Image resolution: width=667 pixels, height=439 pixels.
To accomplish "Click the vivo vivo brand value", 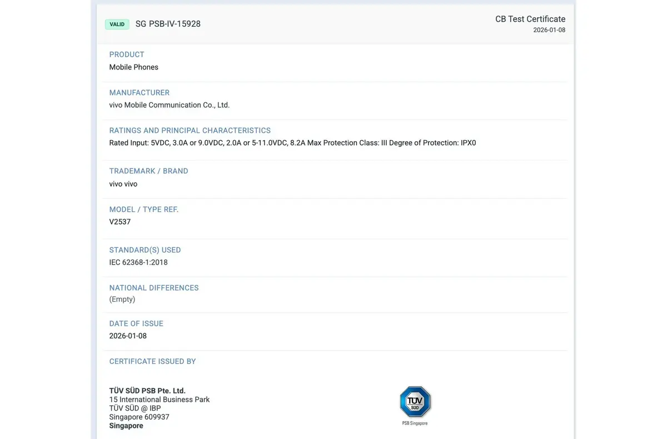I will [x=123, y=183].
